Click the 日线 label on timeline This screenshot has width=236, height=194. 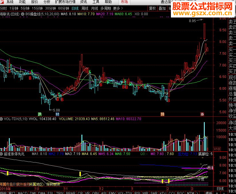coord(220,189)
